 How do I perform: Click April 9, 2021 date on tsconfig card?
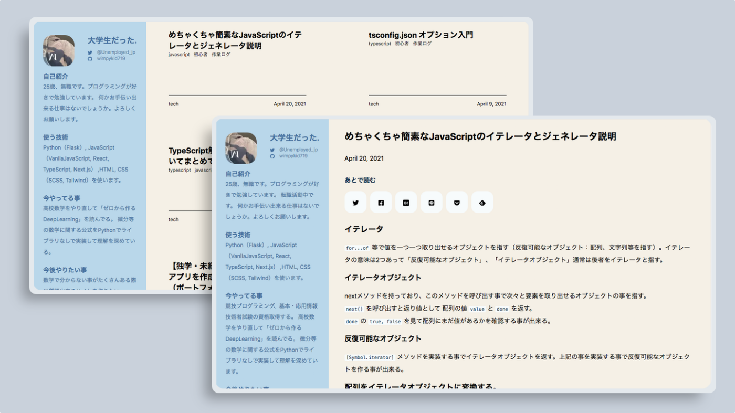pyautogui.click(x=491, y=104)
